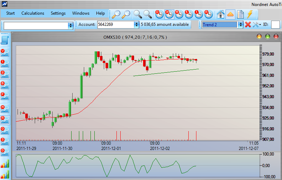Open the Trend 2 dropdown
This screenshot has height=180, width=282.
(241, 25)
